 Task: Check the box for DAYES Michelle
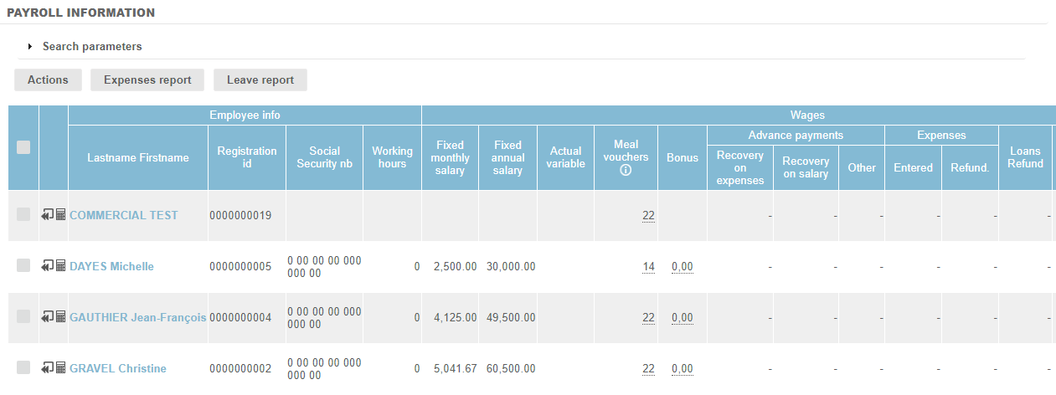[23, 265]
